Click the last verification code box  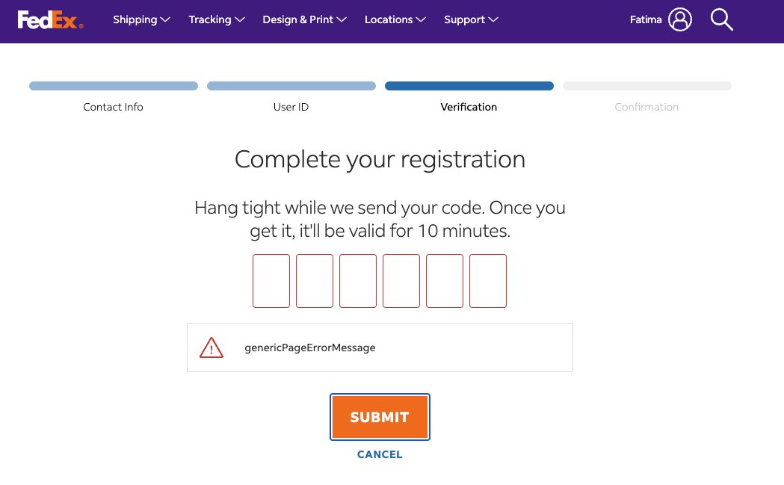coord(488,281)
